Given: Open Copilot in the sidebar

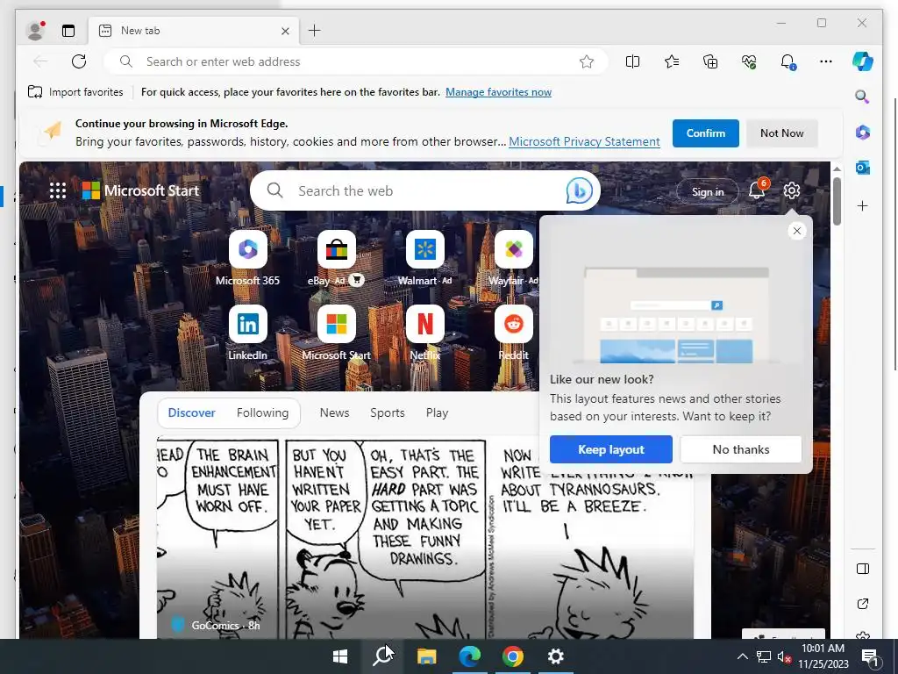Looking at the screenshot, I should [863, 61].
